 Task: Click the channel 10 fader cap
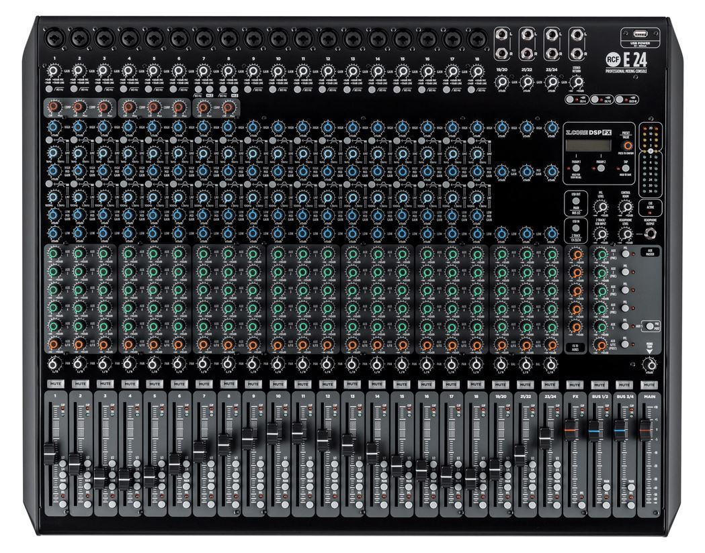pos(273,433)
